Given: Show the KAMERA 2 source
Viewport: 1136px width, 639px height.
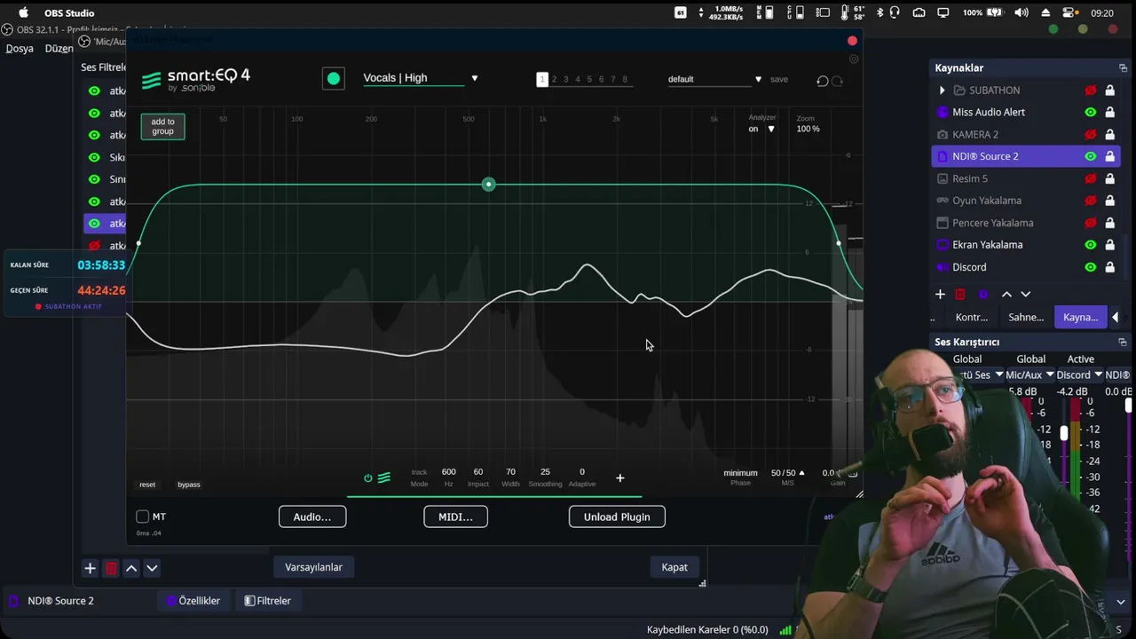Looking at the screenshot, I should pyautogui.click(x=1090, y=134).
